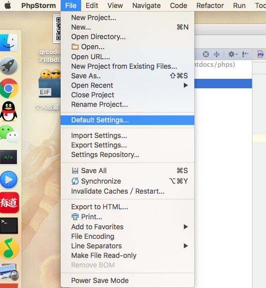
Task: Select the highlighted blue project tree row
Action: (x=223, y=84)
